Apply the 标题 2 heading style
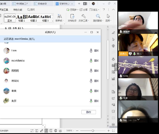 (x=34, y=18)
